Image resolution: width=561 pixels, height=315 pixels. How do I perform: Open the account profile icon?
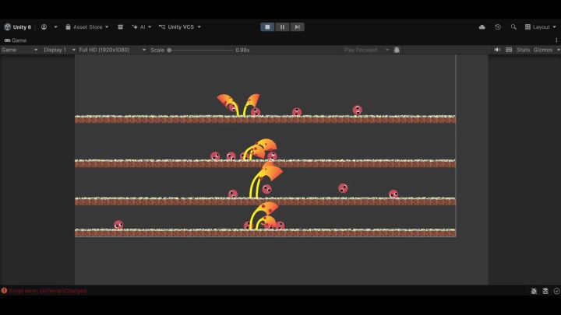(x=44, y=26)
